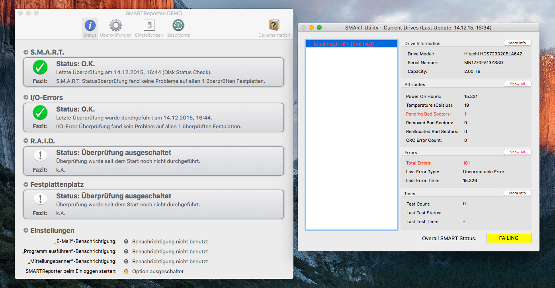Viewport: 555px width, 288px height.
Task: Toggle the E-Mail-Benachrichtigung indicator
Action: click(126, 242)
